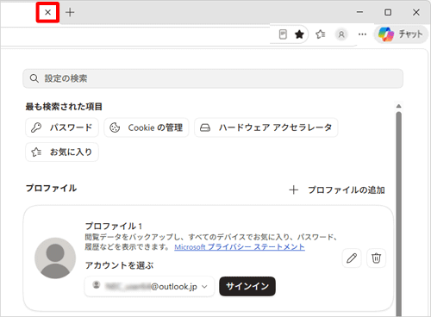Click the プロファイル 1 avatar picture
This screenshot has width=431, height=317.
[55, 258]
